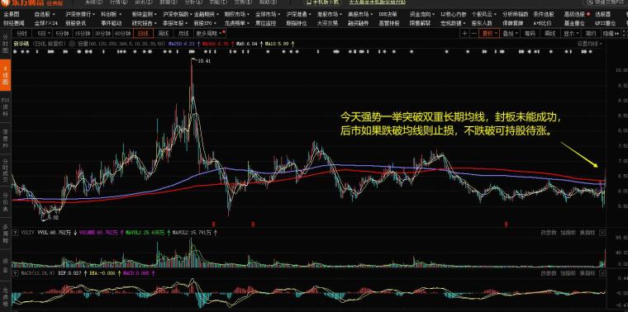Click the 10.41 peak price label

click(204, 61)
